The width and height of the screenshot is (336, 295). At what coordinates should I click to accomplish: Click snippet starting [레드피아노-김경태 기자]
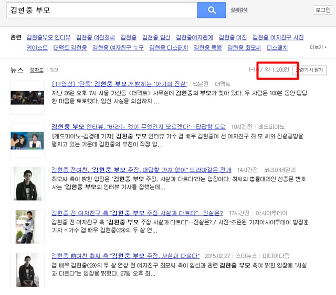(177, 140)
